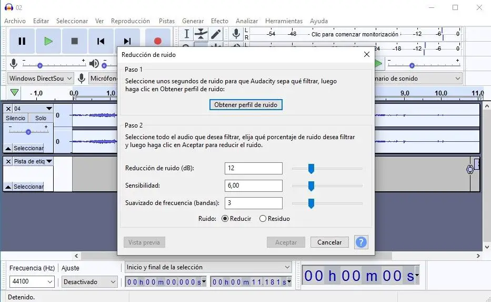Click Obtener perfil de ruido button
This screenshot has width=491, height=302.
click(246, 105)
